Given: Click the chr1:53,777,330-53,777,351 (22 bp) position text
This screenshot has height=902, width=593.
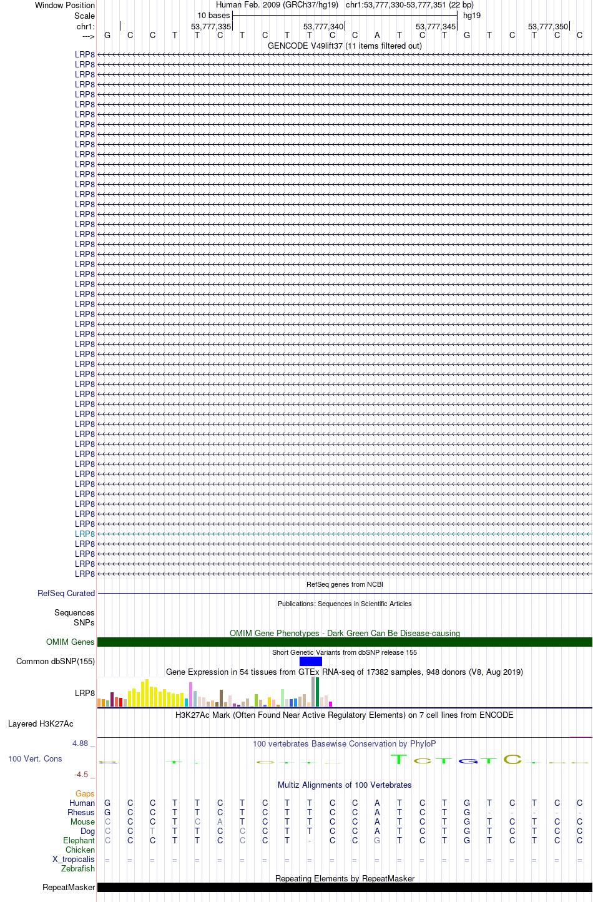Looking at the screenshot, I should [x=409, y=5].
